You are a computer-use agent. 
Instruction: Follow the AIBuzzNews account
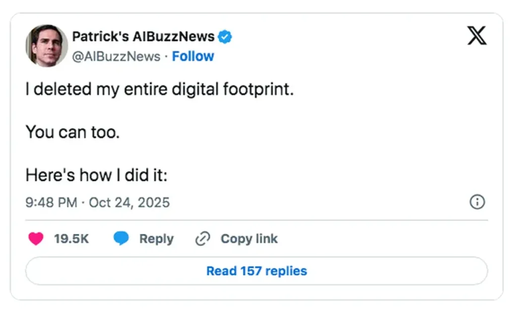click(x=193, y=56)
